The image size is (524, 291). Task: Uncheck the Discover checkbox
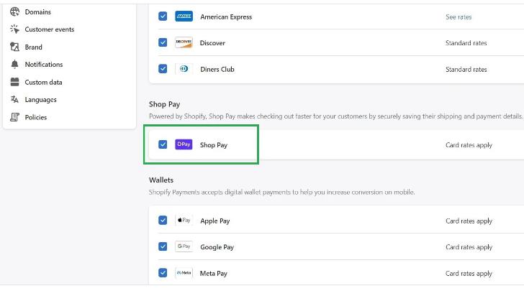coord(163,42)
